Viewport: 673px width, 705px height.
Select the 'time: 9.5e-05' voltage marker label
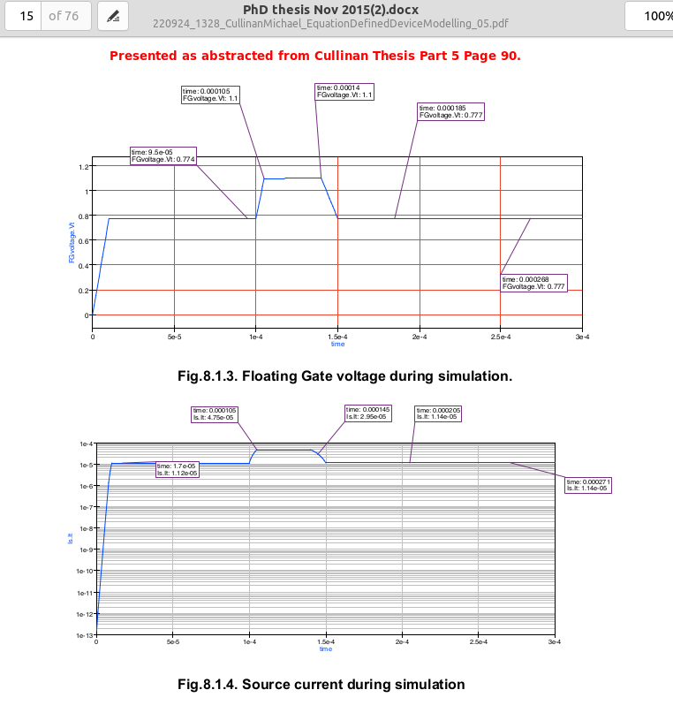tap(163, 155)
